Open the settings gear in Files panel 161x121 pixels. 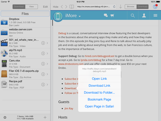tap(5, 117)
